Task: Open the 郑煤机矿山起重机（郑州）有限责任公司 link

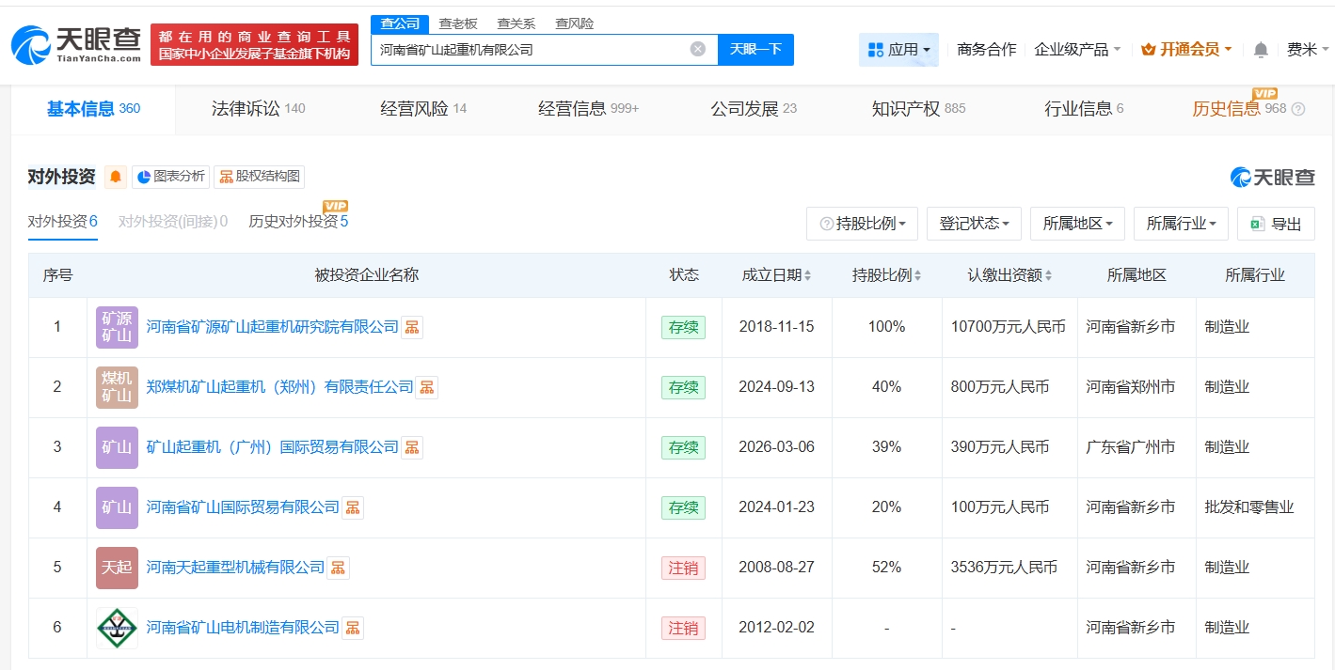Action: (279, 387)
